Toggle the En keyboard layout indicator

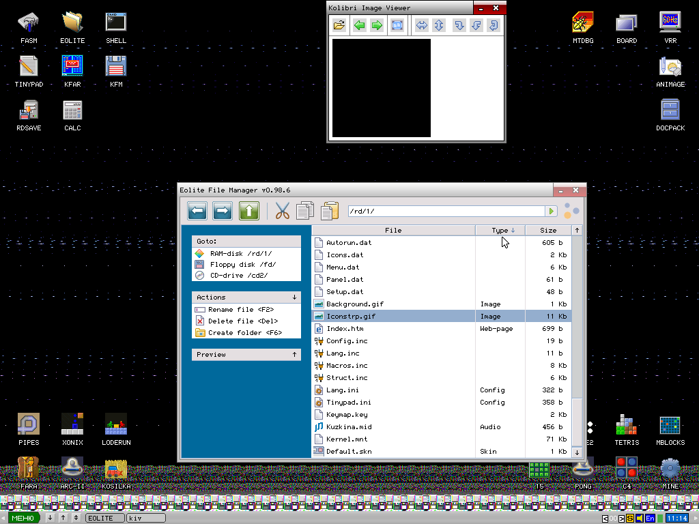[x=651, y=519]
